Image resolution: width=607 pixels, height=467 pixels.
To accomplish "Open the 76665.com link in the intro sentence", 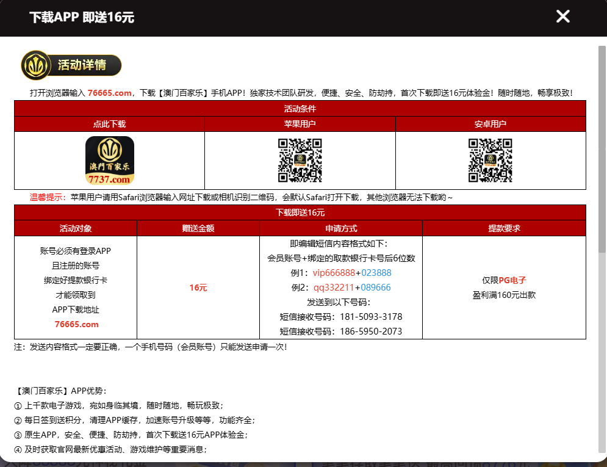I will pos(110,93).
